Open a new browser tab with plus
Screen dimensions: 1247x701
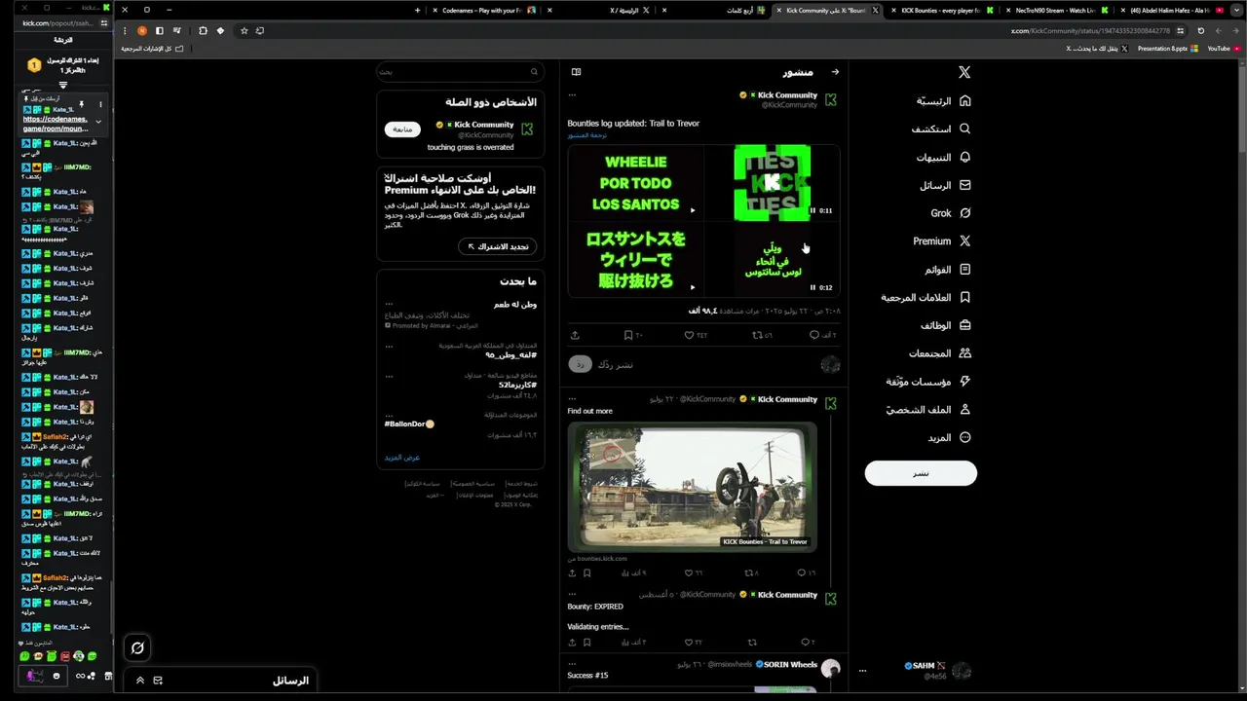(417, 10)
